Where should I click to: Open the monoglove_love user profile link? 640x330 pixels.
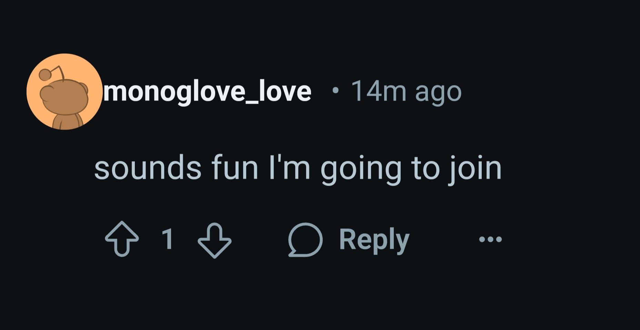point(207,91)
